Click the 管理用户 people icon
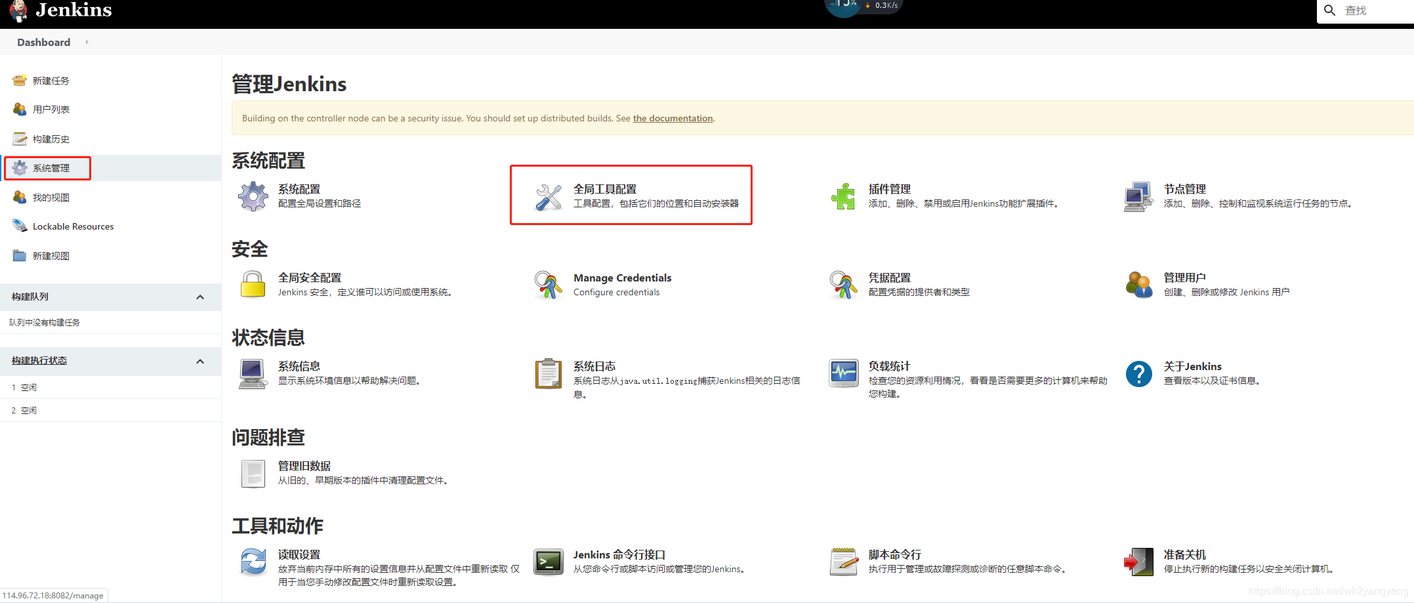The width and height of the screenshot is (1414, 603). click(1138, 285)
